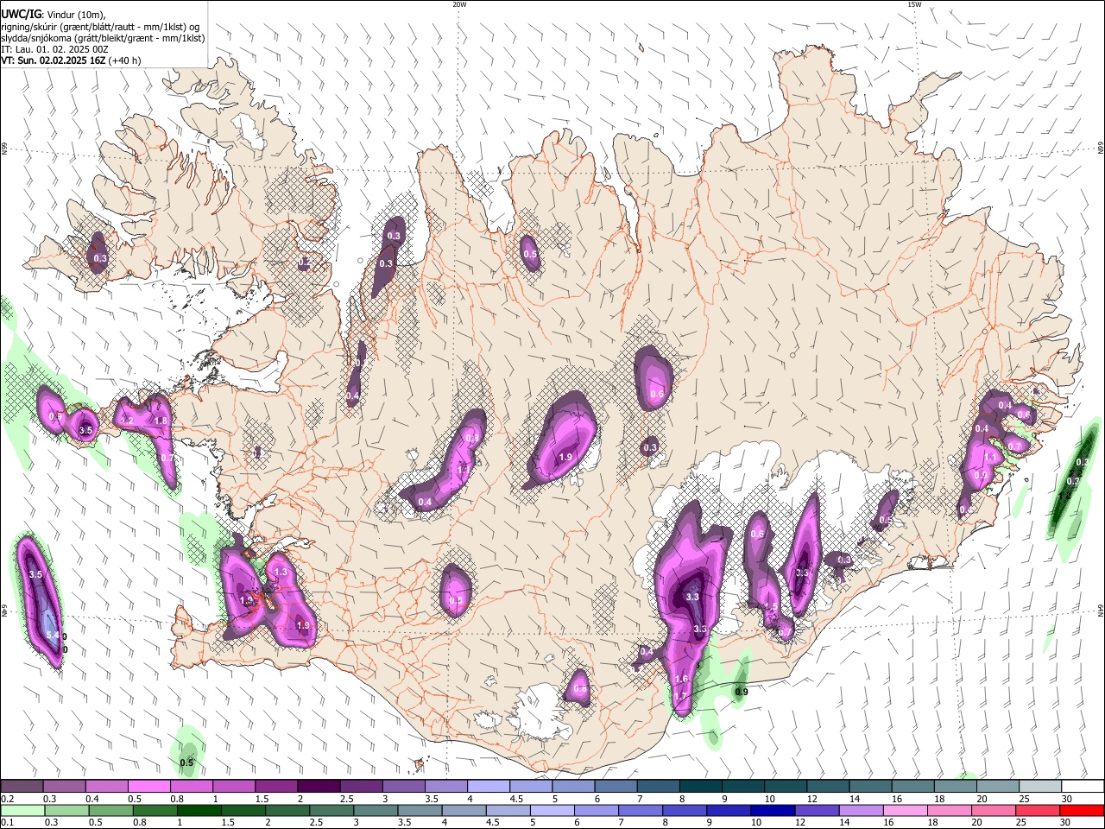The width and height of the screenshot is (1105, 829).
Task: Click first greyish-purple snow swatch after 0.2
Action: pyautogui.click(x=22, y=787)
